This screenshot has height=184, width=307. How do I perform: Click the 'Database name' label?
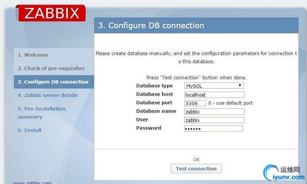[156, 111]
